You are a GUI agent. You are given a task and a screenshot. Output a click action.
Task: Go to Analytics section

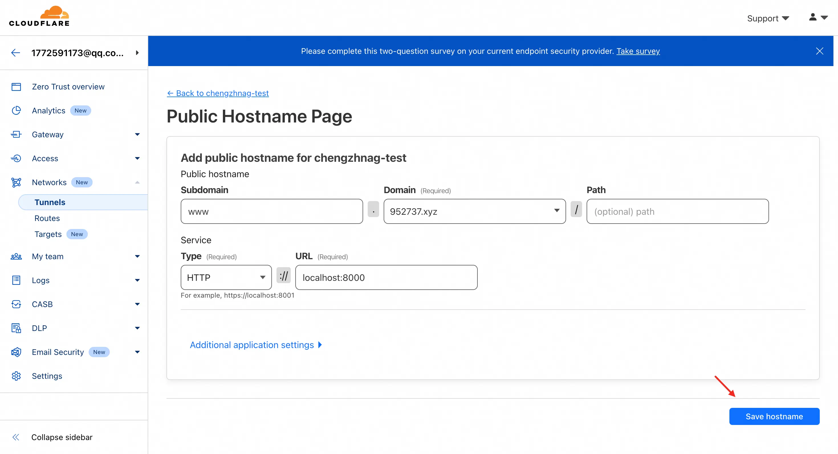click(48, 111)
